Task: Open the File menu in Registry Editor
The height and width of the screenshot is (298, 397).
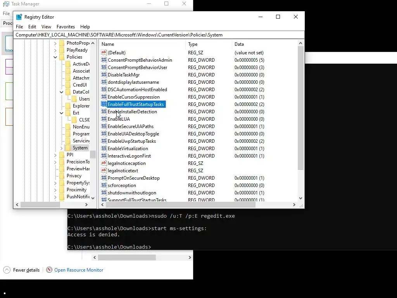Action: [x=19, y=27]
